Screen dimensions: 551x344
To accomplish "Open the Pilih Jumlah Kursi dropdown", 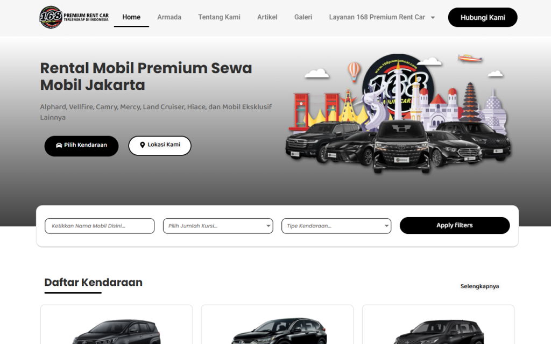I will pos(218,226).
